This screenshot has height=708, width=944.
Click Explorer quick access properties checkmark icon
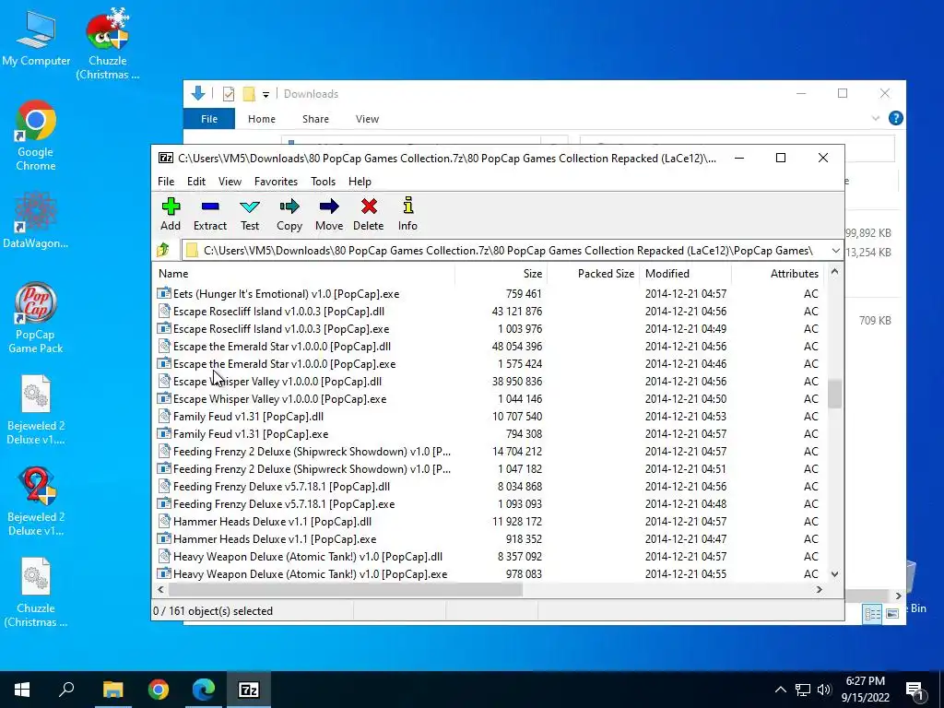pos(229,94)
